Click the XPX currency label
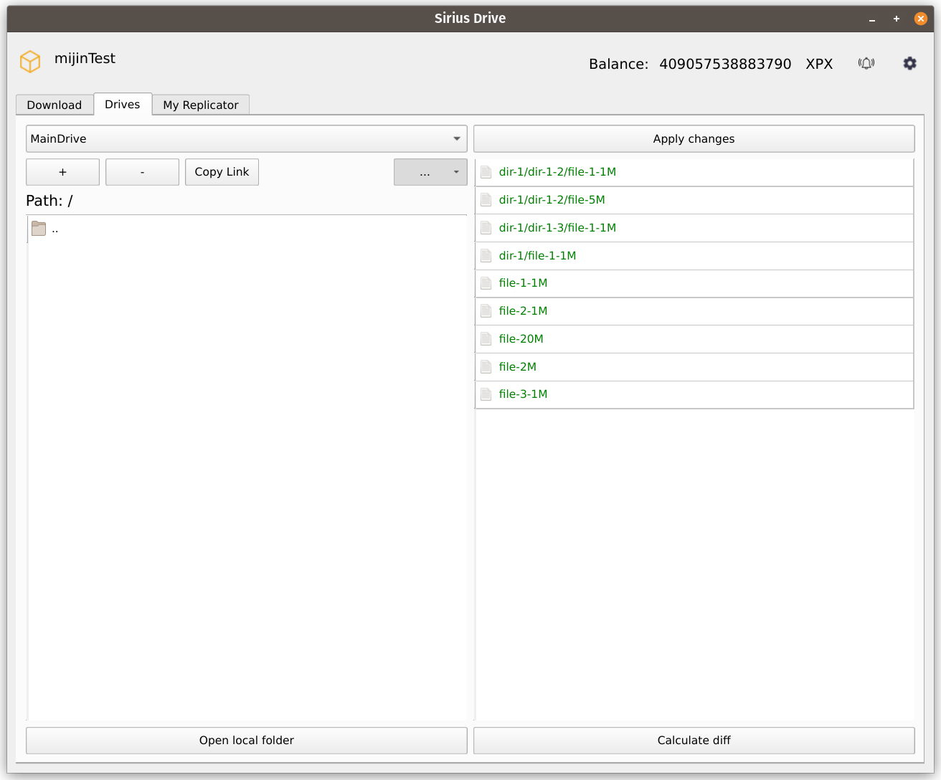Screen dimensions: 941x780 tap(819, 64)
